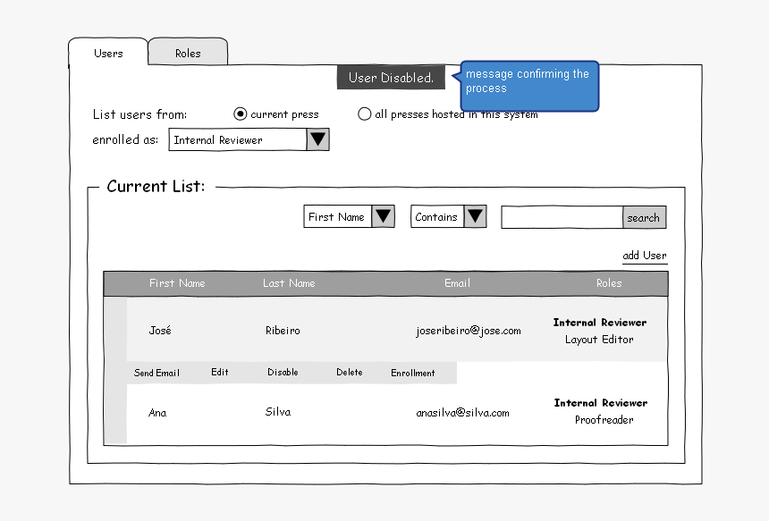Edit José Ribeiro's user record
The image size is (769, 521).
[x=219, y=372]
